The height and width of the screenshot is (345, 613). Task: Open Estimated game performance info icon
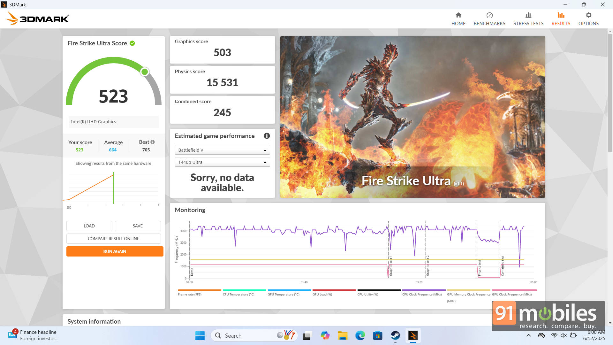267,136
